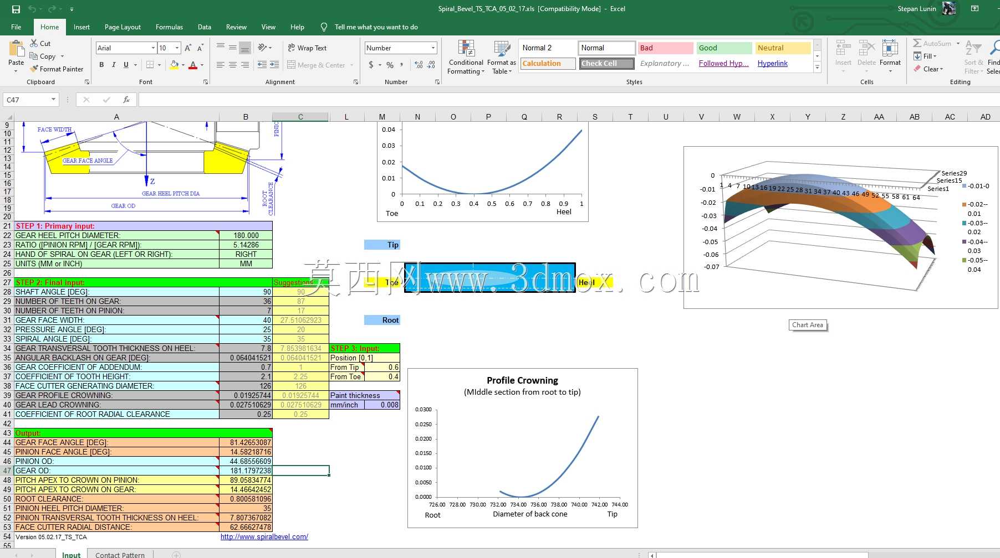Open Font dialog launcher
Screen dimensions: 1000x558
(x=206, y=82)
